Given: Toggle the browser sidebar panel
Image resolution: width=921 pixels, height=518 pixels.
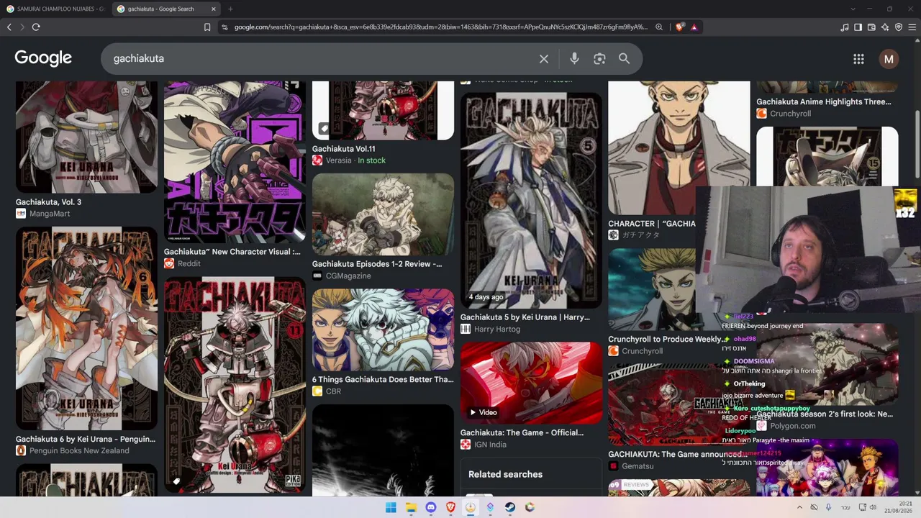Looking at the screenshot, I should coord(858,27).
